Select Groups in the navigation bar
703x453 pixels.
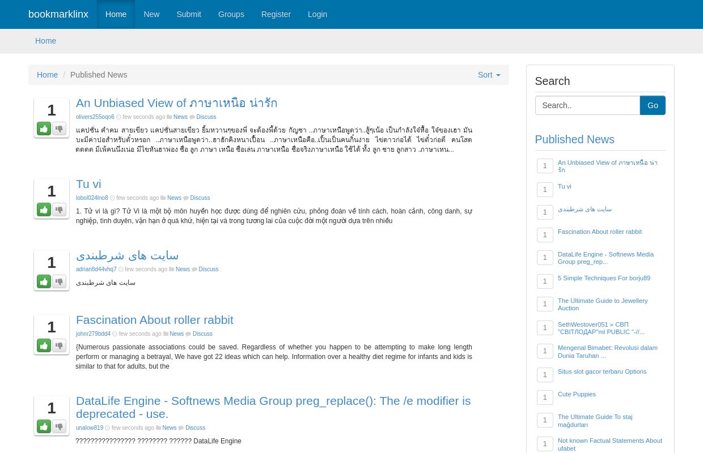(231, 14)
